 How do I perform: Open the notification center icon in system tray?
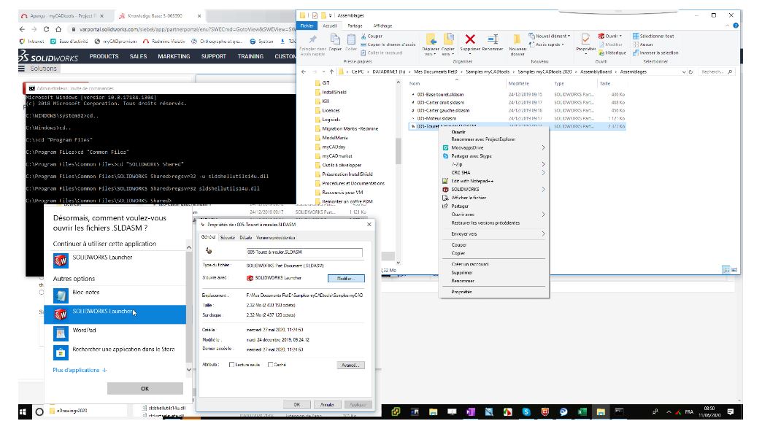click(x=731, y=412)
